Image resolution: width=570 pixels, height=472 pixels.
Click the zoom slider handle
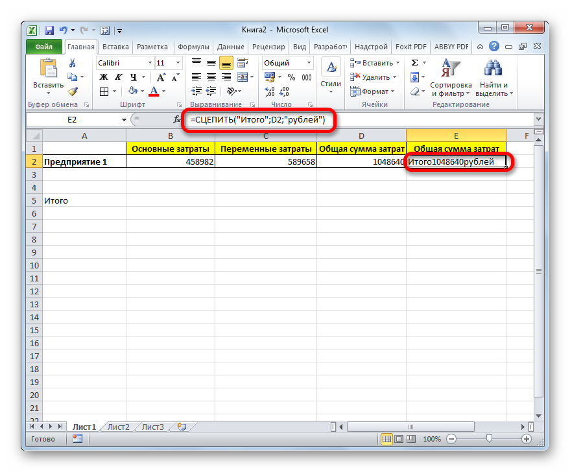[x=488, y=439]
